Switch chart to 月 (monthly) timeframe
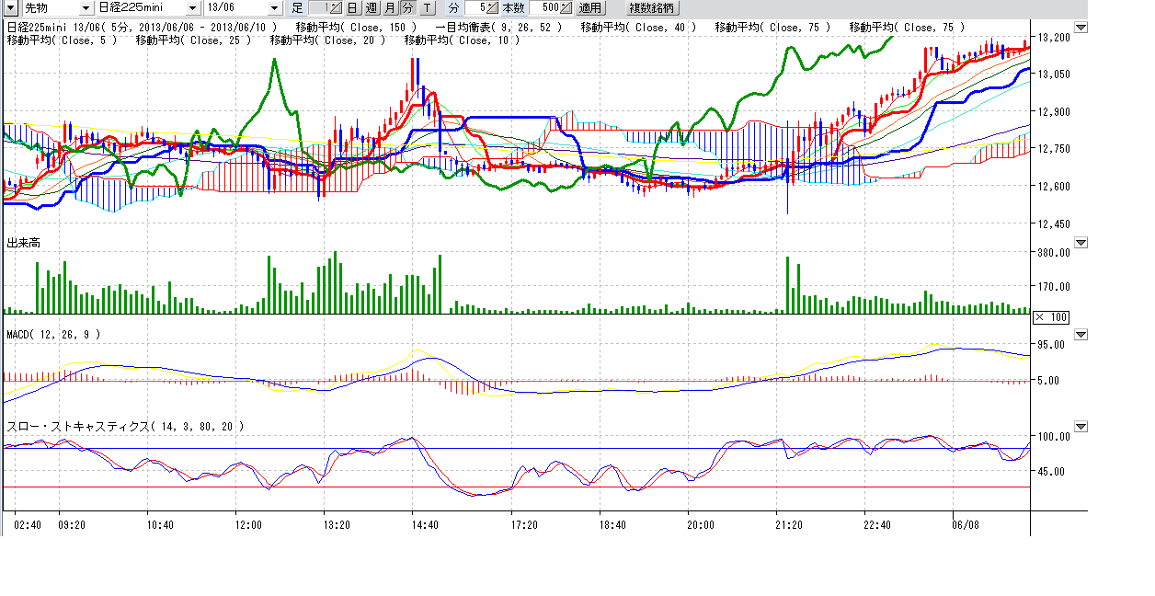Image resolution: width=1155 pixels, height=596 pixels. click(389, 8)
